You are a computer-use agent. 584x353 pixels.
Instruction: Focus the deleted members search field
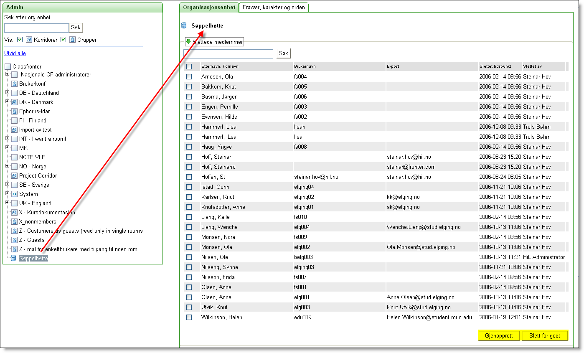(228, 53)
